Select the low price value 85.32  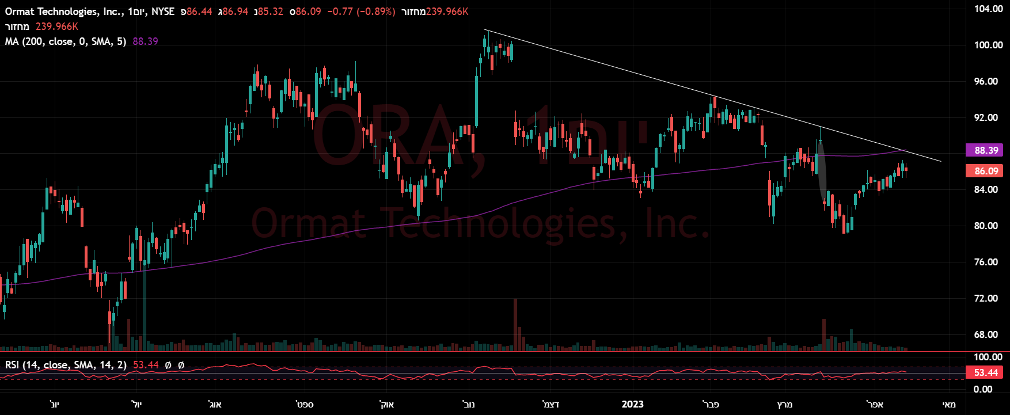[x=271, y=12]
